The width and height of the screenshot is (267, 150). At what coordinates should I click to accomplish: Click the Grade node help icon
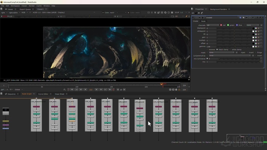pos(257,17)
